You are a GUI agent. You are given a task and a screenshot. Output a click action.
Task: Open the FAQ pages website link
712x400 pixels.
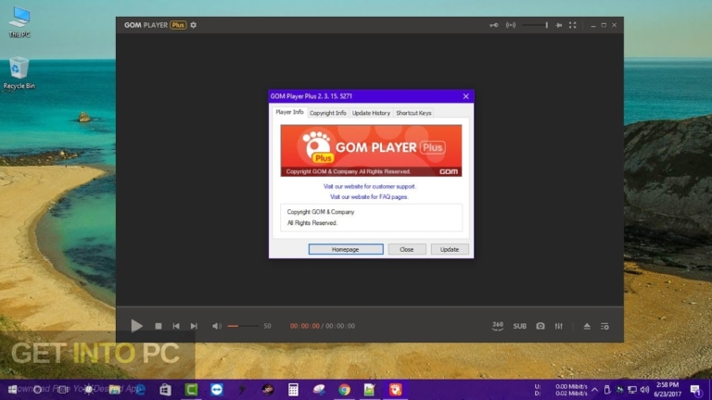click(369, 197)
